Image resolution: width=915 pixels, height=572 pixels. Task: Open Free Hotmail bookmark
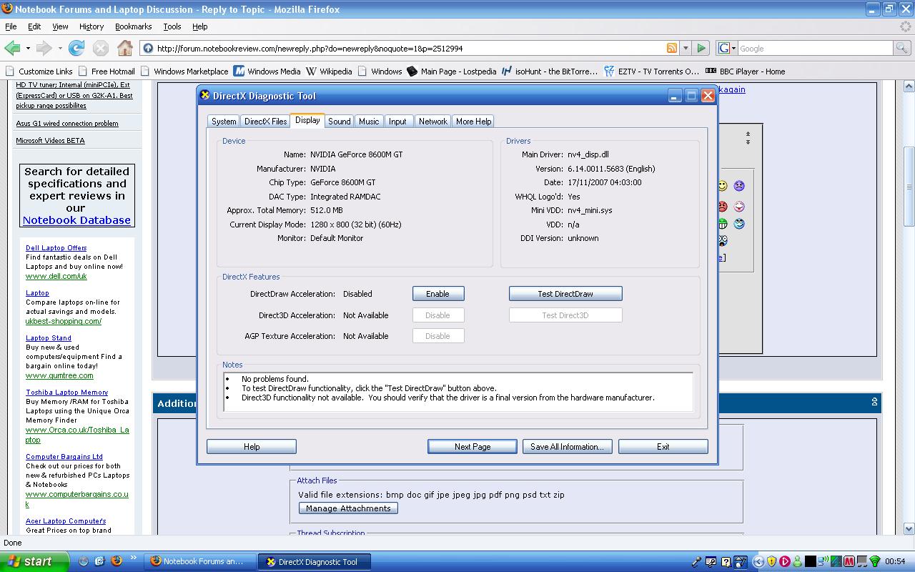[107, 71]
